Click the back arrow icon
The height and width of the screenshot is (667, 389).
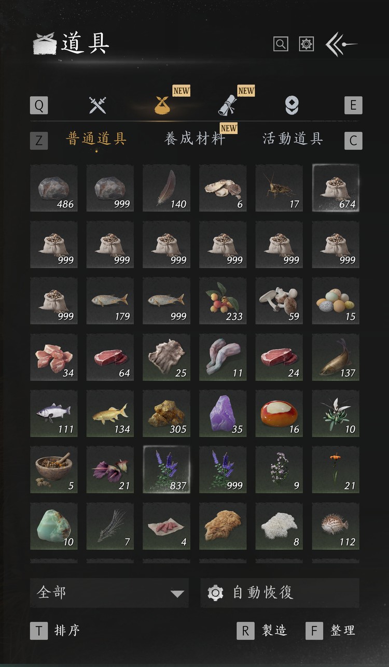[x=341, y=44]
